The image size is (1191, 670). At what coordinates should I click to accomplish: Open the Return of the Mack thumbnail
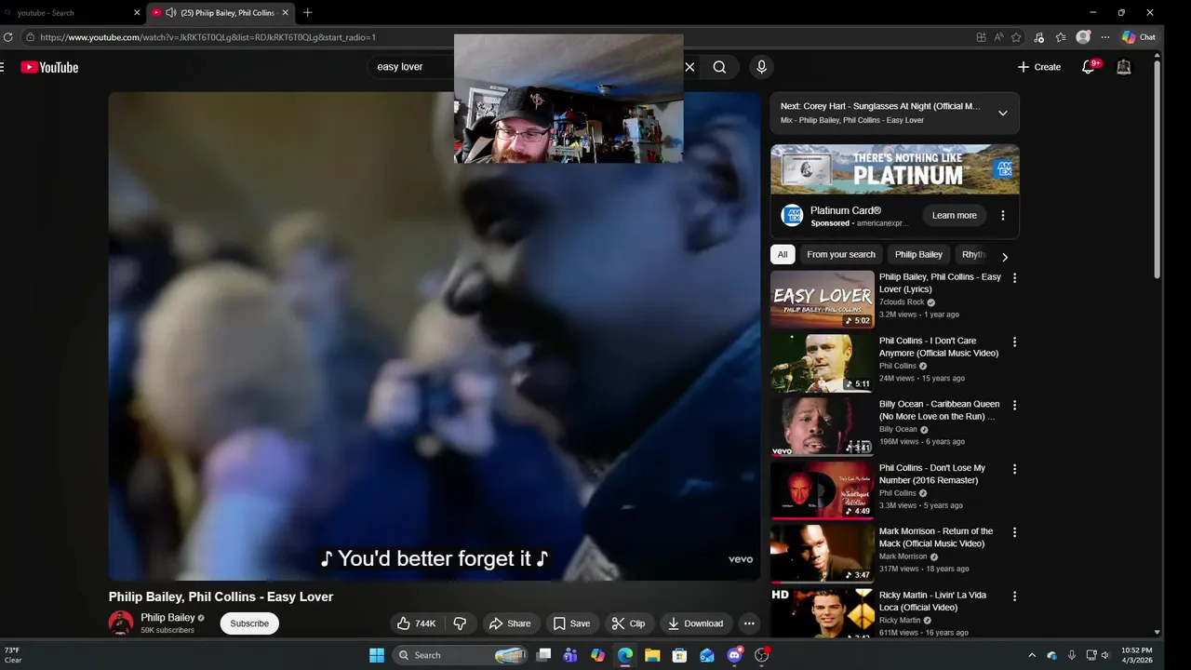click(x=823, y=554)
